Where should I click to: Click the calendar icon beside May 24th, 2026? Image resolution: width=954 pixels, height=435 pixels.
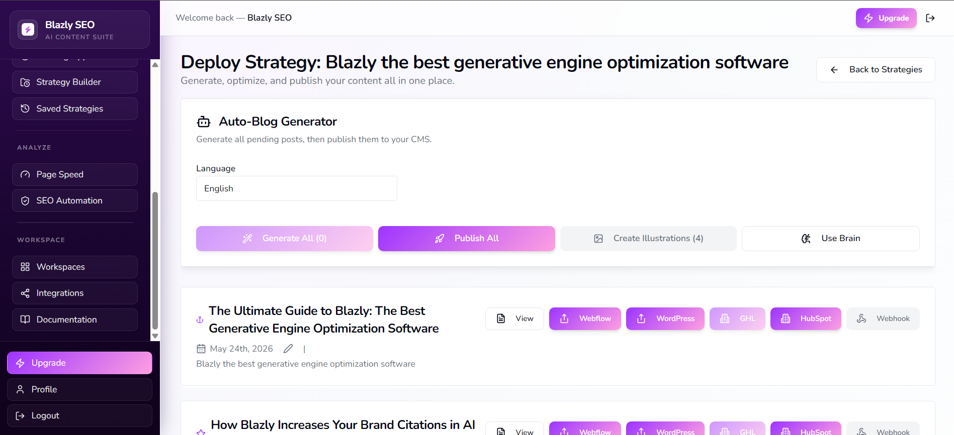(201, 349)
